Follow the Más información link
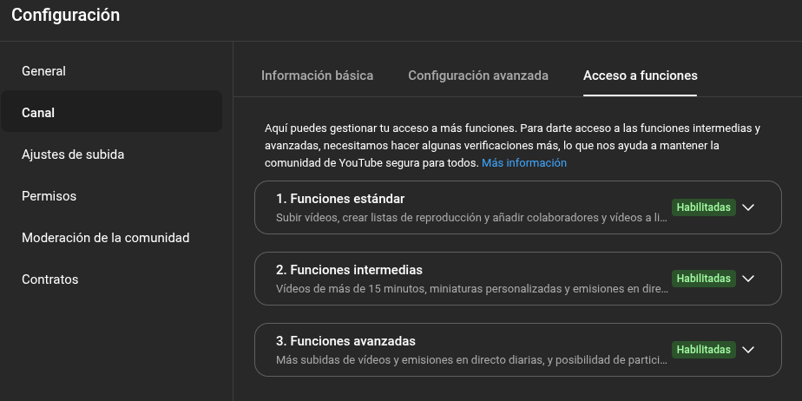Viewport: 802px width, 401px height. (x=523, y=162)
